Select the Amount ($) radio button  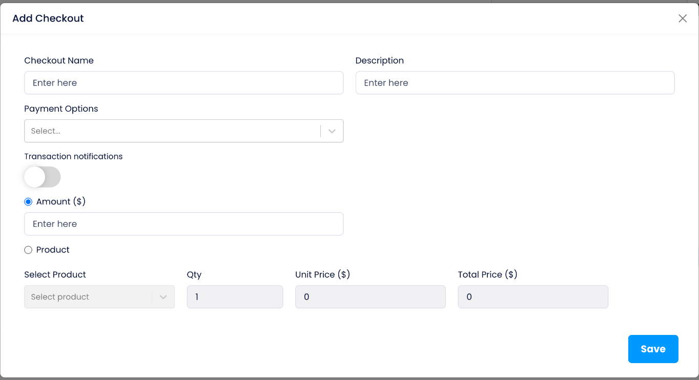[28, 202]
